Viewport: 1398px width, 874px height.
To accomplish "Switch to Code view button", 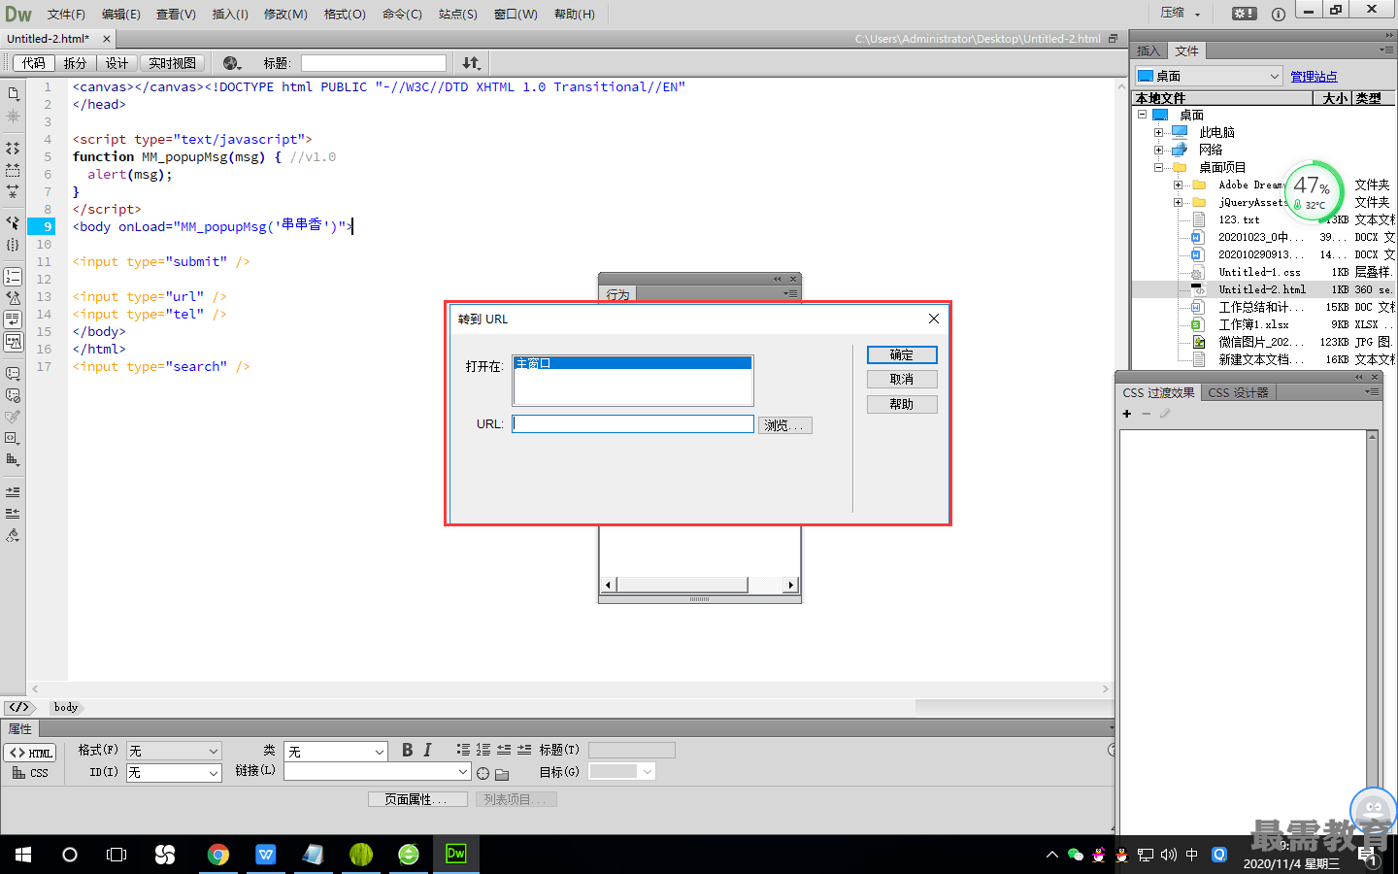I will 34,63.
